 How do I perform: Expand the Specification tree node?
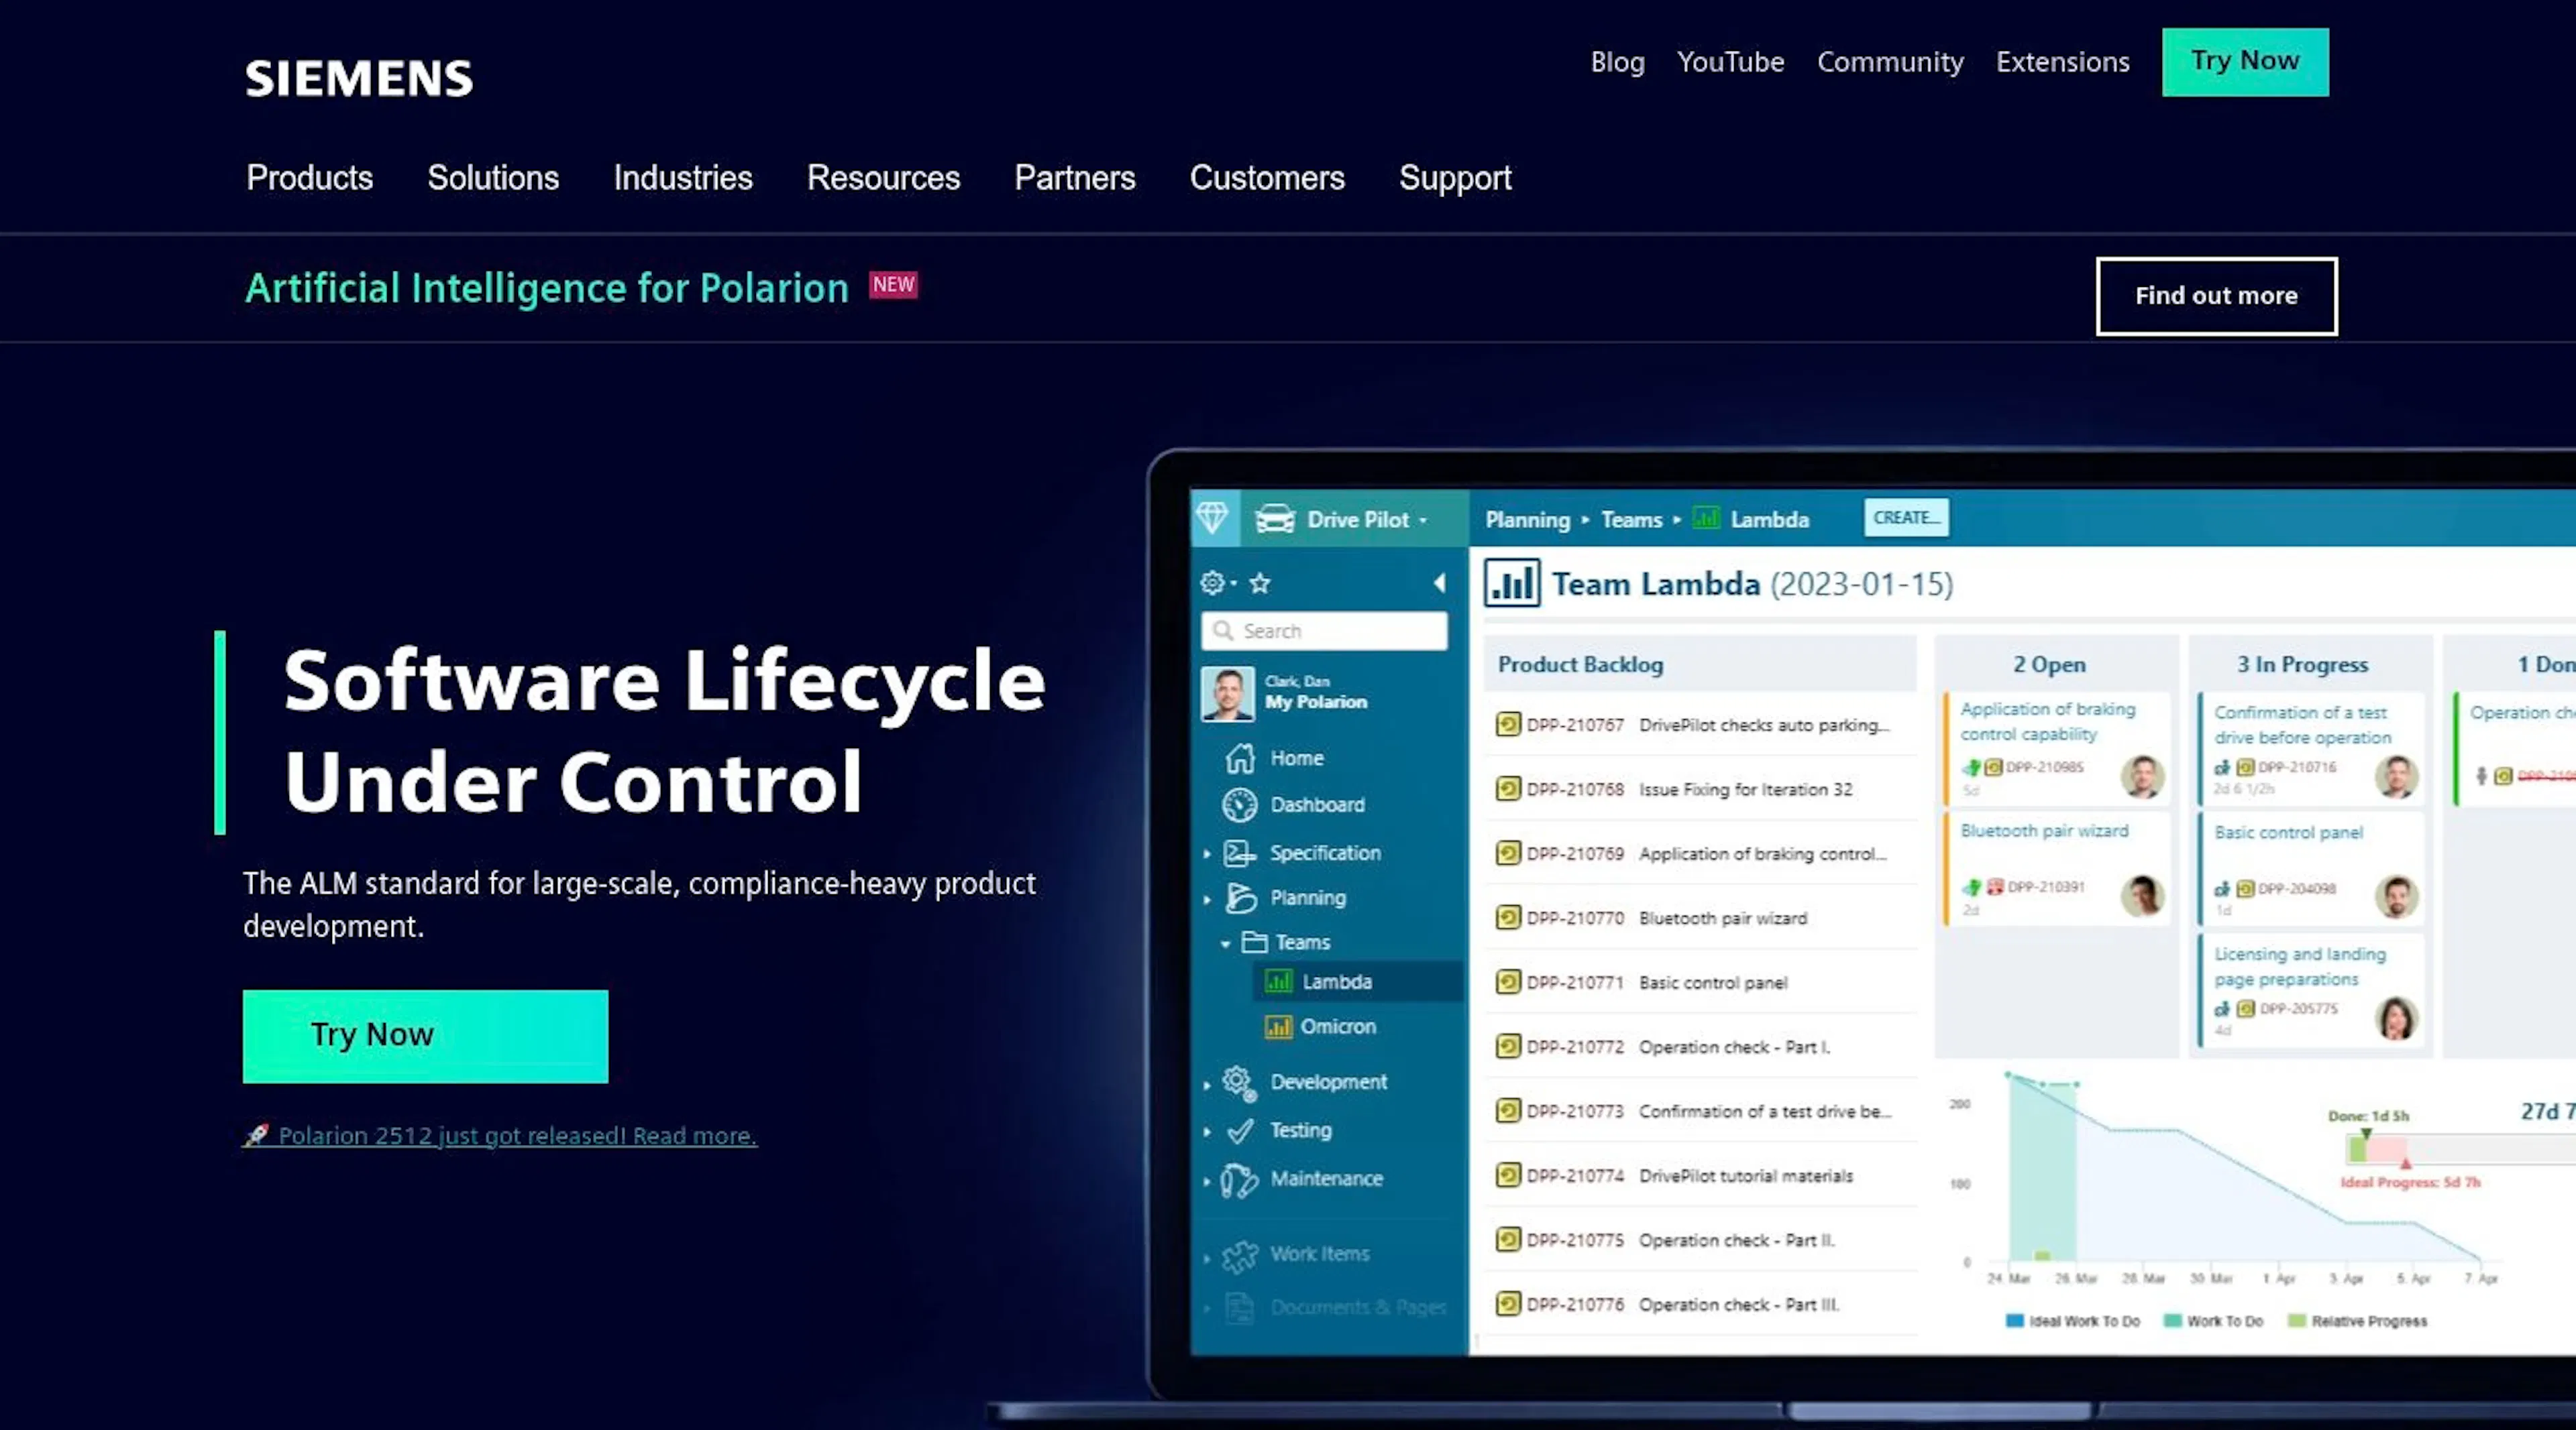point(1207,853)
